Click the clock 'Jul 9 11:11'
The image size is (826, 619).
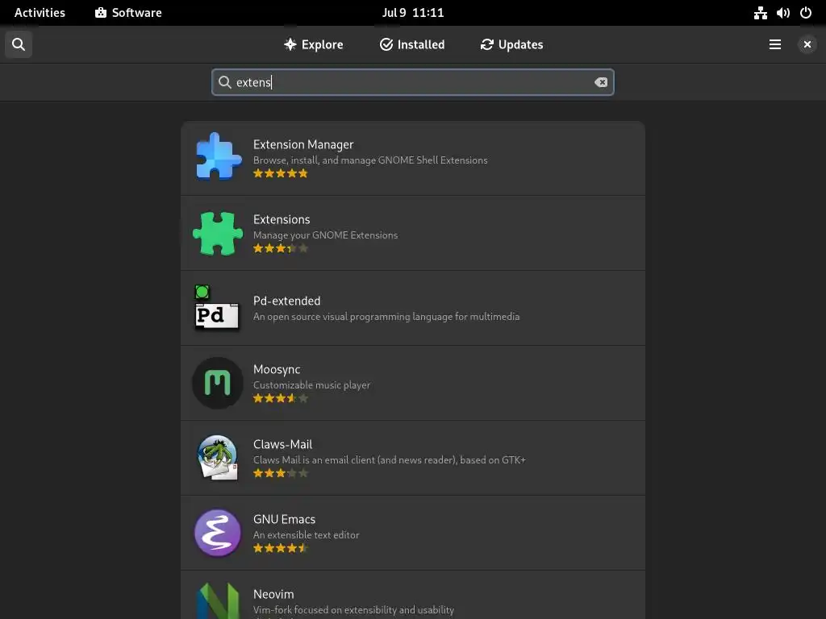coord(413,13)
